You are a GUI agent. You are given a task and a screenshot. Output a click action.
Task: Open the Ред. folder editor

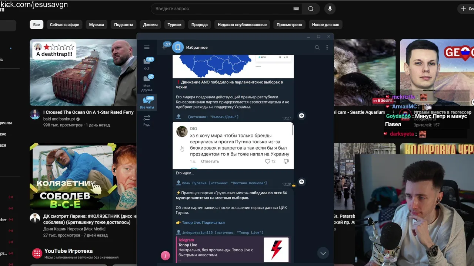pyautogui.click(x=147, y=120)
